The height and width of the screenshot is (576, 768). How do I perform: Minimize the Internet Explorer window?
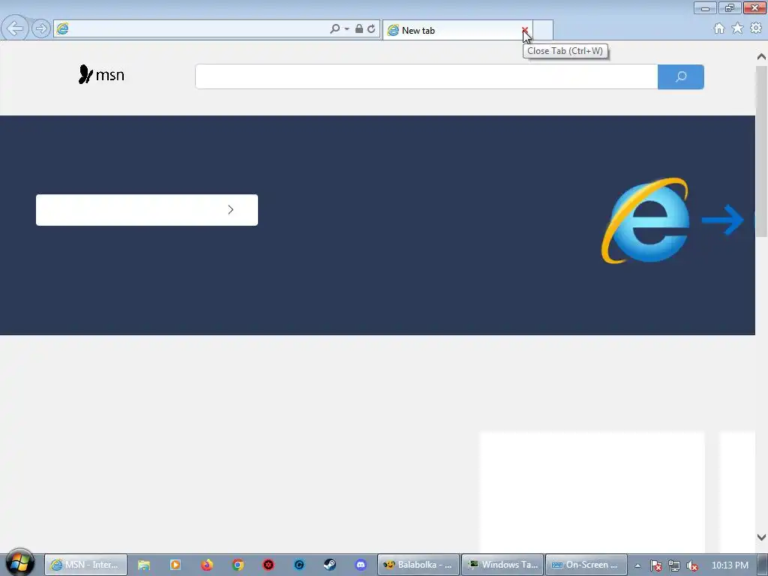(705, 7)
